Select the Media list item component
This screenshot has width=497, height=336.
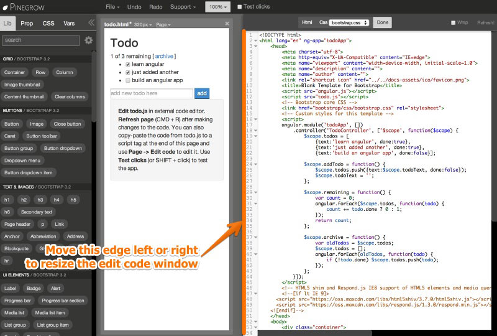(50, 313)
